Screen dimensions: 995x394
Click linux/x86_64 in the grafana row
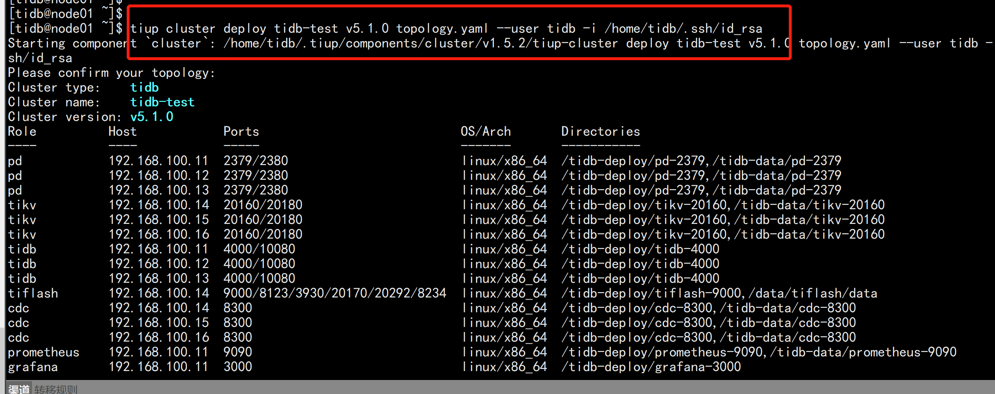pyautogui.click(x=504, y=367)
